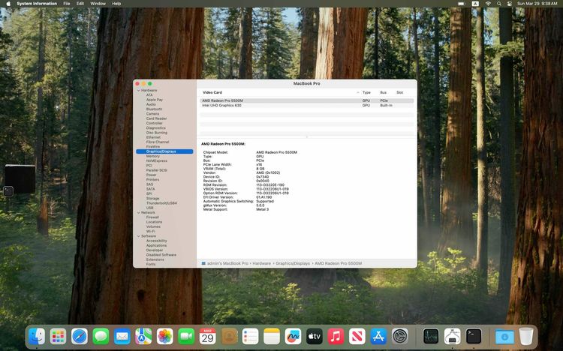
Task: Click Spotlight search icon in menu bar
Action: (499, 4)
